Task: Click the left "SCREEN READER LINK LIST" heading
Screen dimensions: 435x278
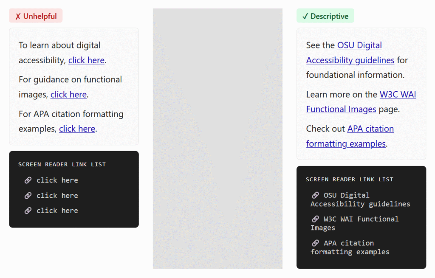Action: pyautogui.click(x=61, y=164)
